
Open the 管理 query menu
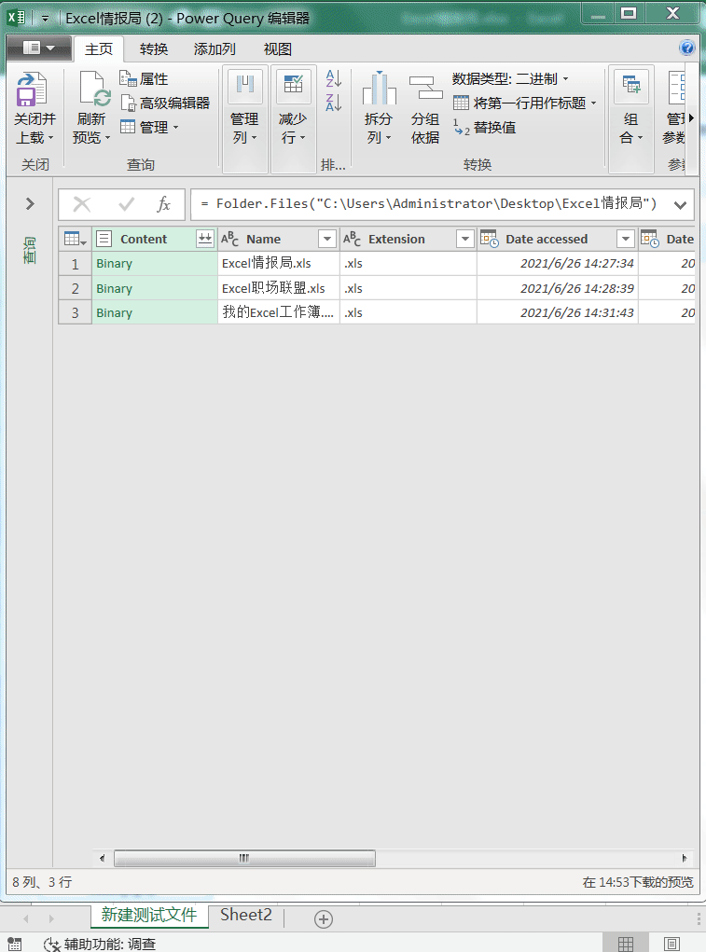(149, 128)
